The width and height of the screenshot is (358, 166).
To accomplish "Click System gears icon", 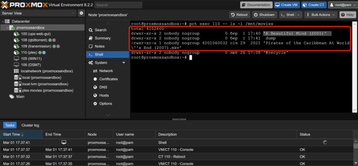I will (91, 63).
